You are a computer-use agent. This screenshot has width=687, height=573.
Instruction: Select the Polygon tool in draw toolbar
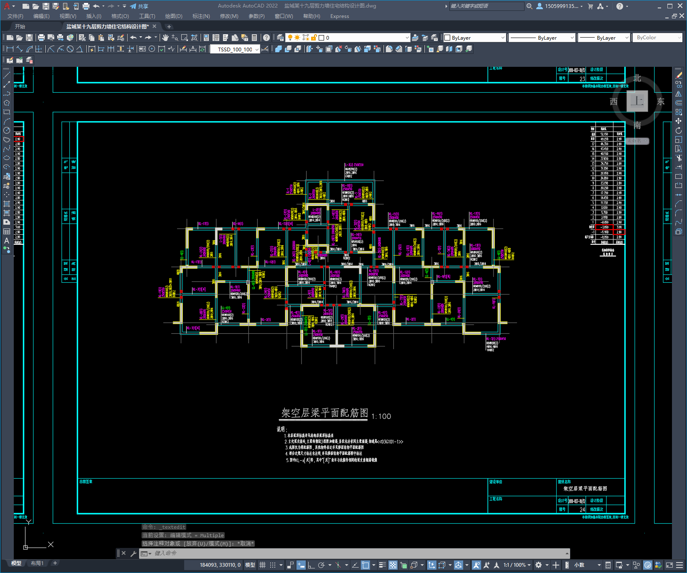coord(7,103)
